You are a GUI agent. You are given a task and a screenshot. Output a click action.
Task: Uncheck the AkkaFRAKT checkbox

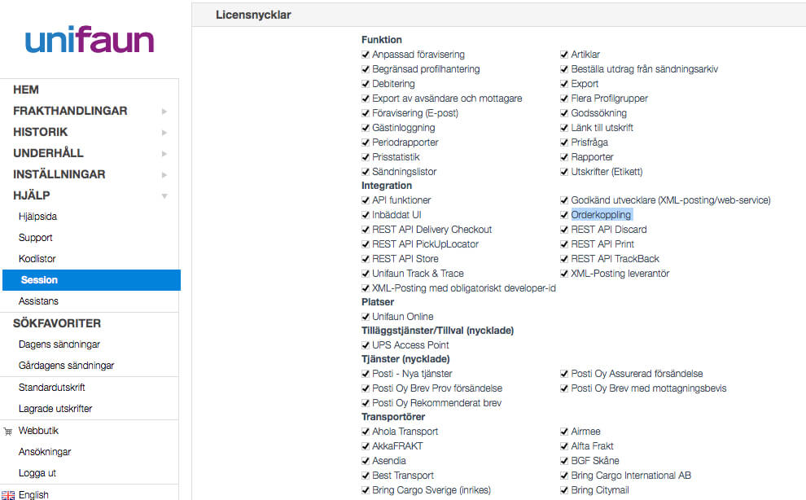[x=366, y=446]
